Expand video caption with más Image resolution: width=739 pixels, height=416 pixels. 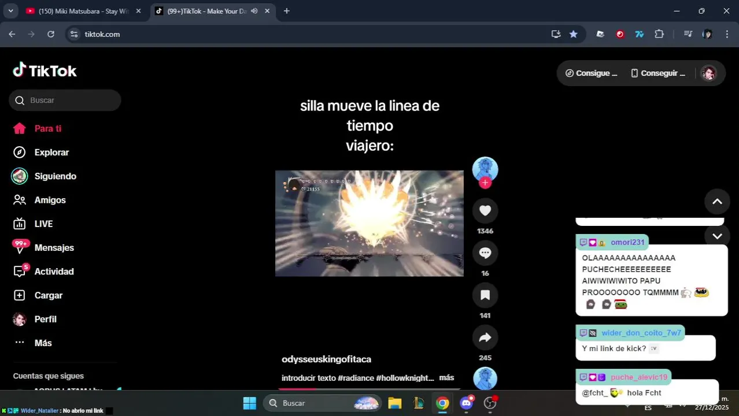(446, 378)
